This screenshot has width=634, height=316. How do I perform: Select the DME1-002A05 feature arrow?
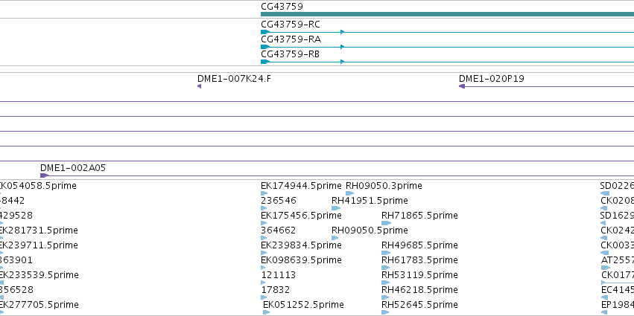pyautogui.click(x=44, y=175)
